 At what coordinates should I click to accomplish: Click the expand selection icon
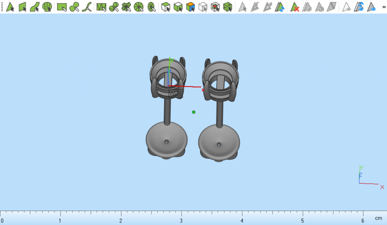(267, 7)
